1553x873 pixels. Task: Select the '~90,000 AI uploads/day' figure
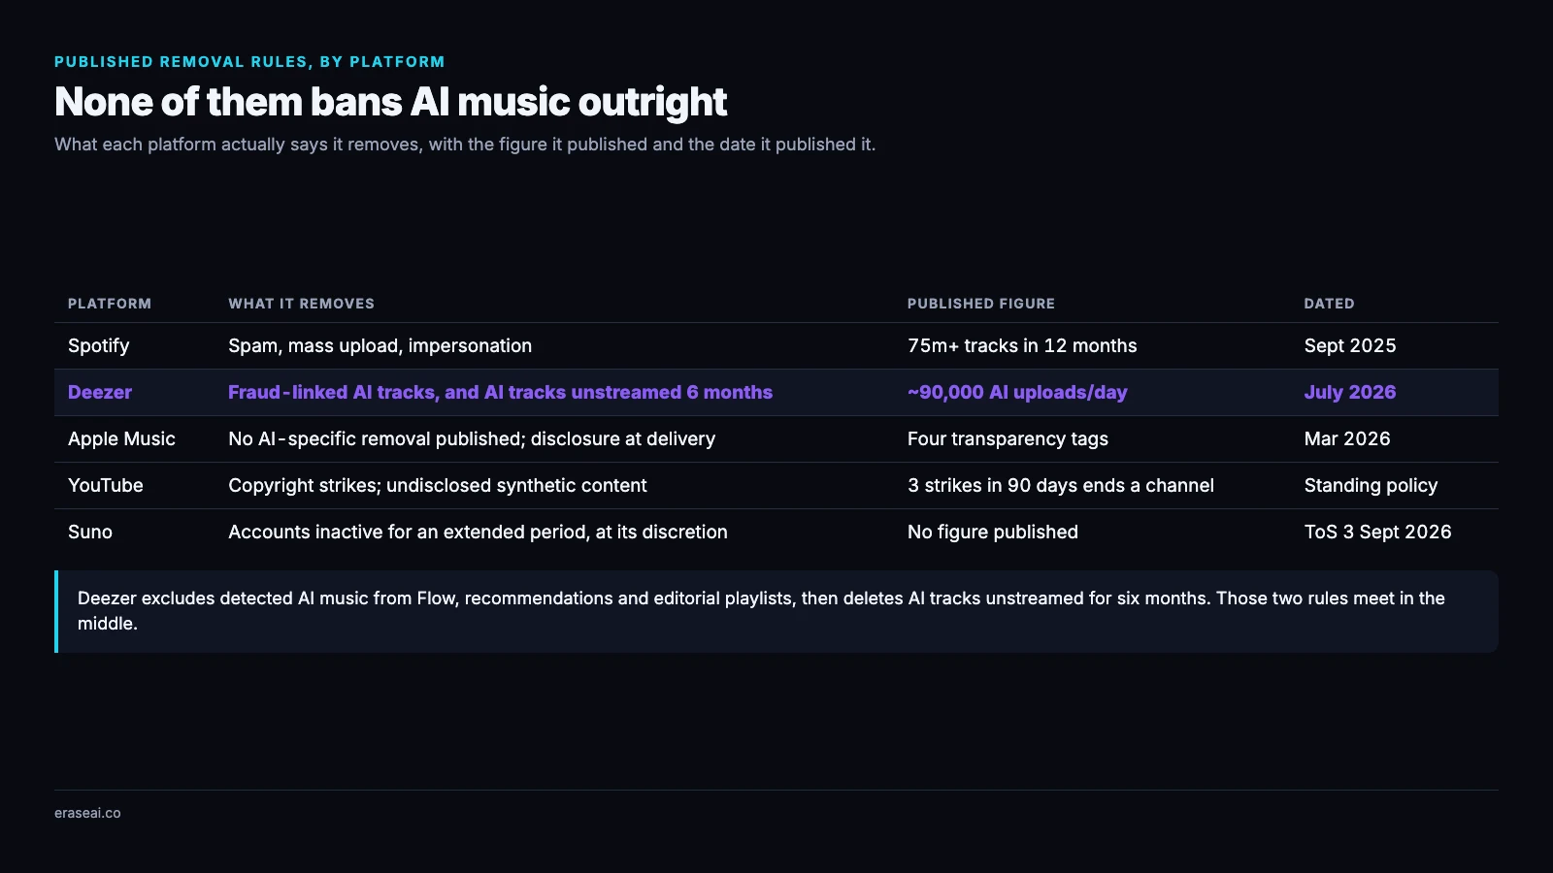(x=1017, y=392)
